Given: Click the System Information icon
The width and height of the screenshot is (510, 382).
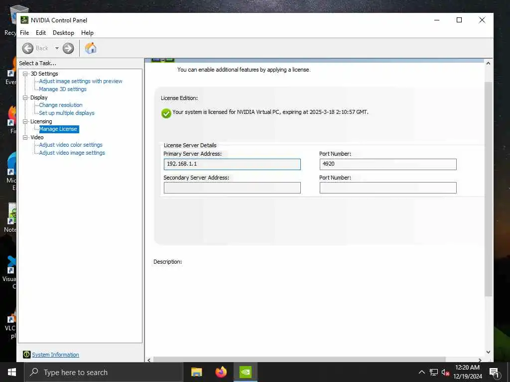Looking at the screenshot, I should coord(27,354).
